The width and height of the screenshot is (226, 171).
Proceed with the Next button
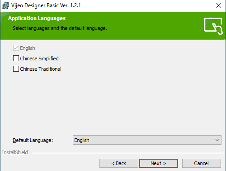(x=159, y=163)
